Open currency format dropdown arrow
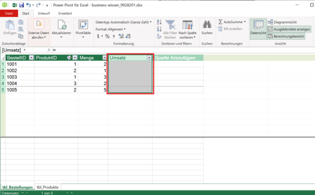Screen dimensions: 315x195 (x=102, y=36)
